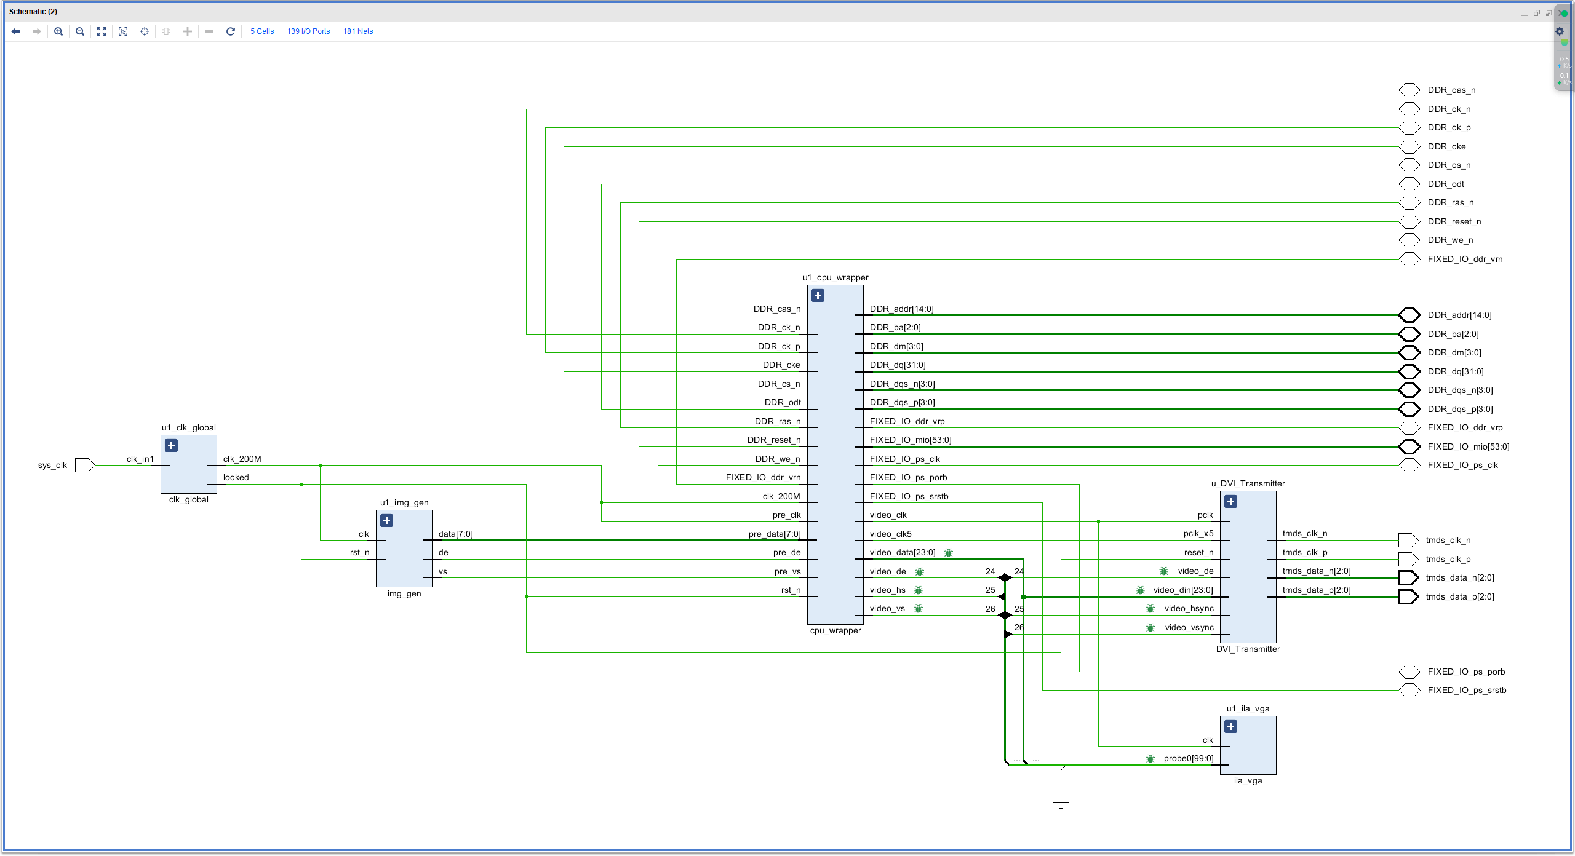This screenshot has width=1575, height=856.
Task: Click the video_clk5 pin label
Action: (890, 534)
